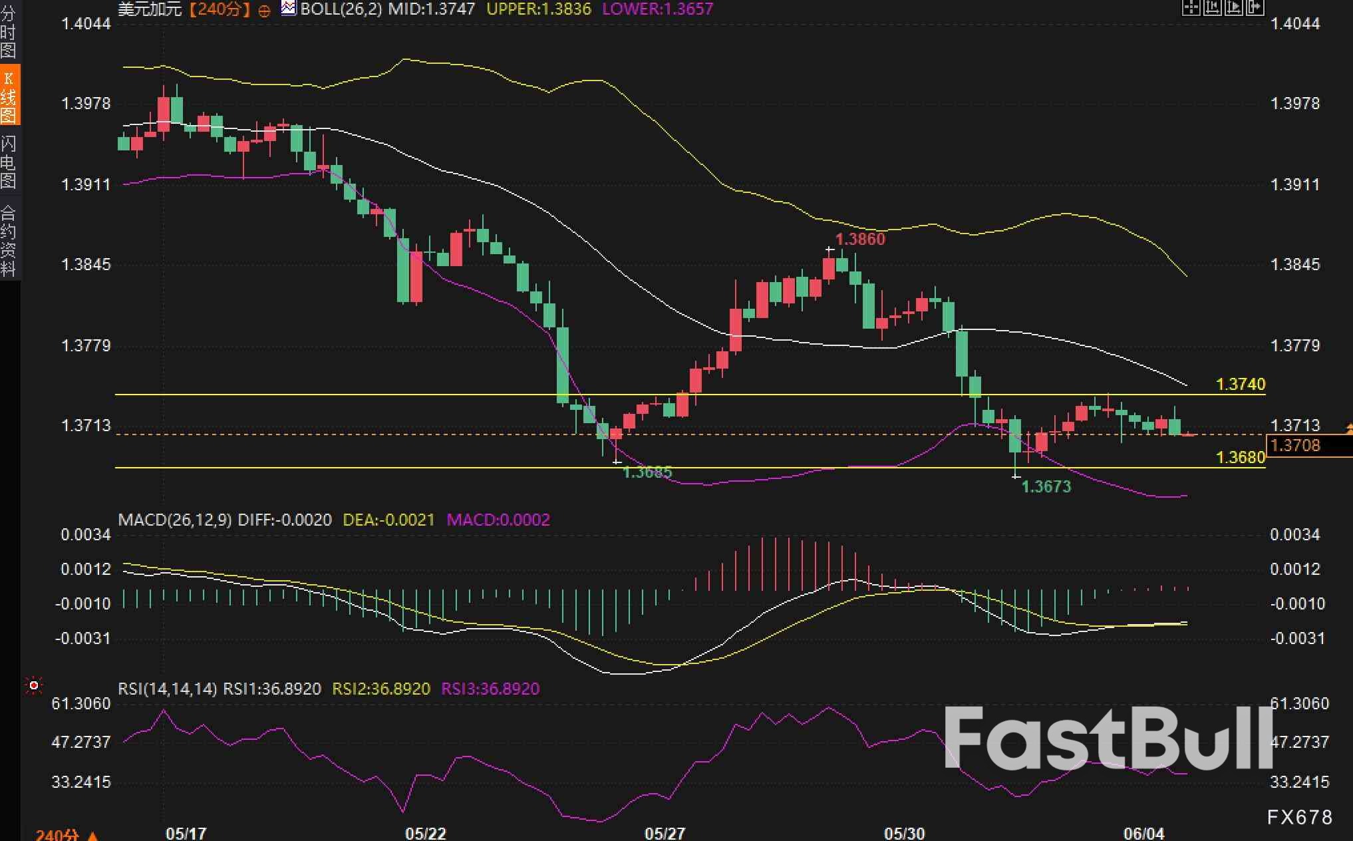Screen dimensions: 1353x841
Task: Click the export chart arrow icon
Action: (x=1255, y=7)
